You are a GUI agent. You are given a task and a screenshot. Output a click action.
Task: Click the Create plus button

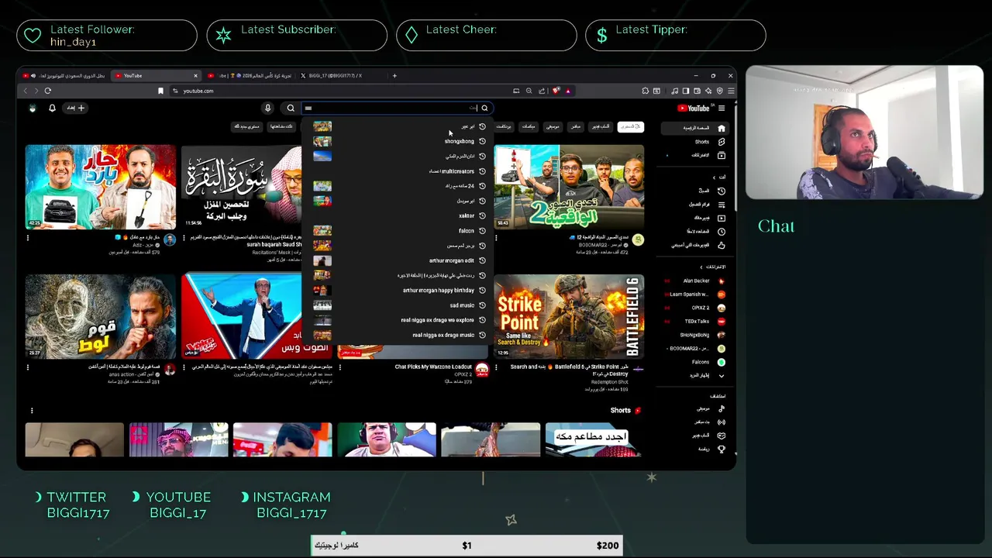click(x=76, y=108)
